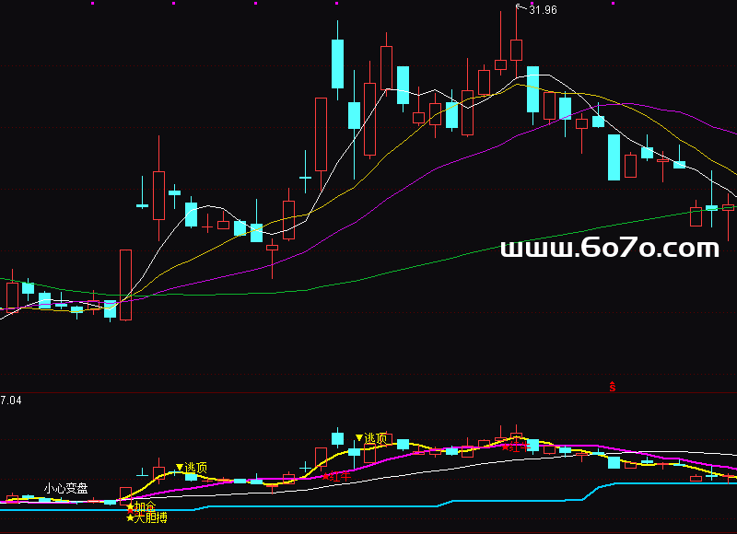Open the www.6o7o.com watermark link
The width and height of the screenshot is (737, 534).
click(609, 248)
